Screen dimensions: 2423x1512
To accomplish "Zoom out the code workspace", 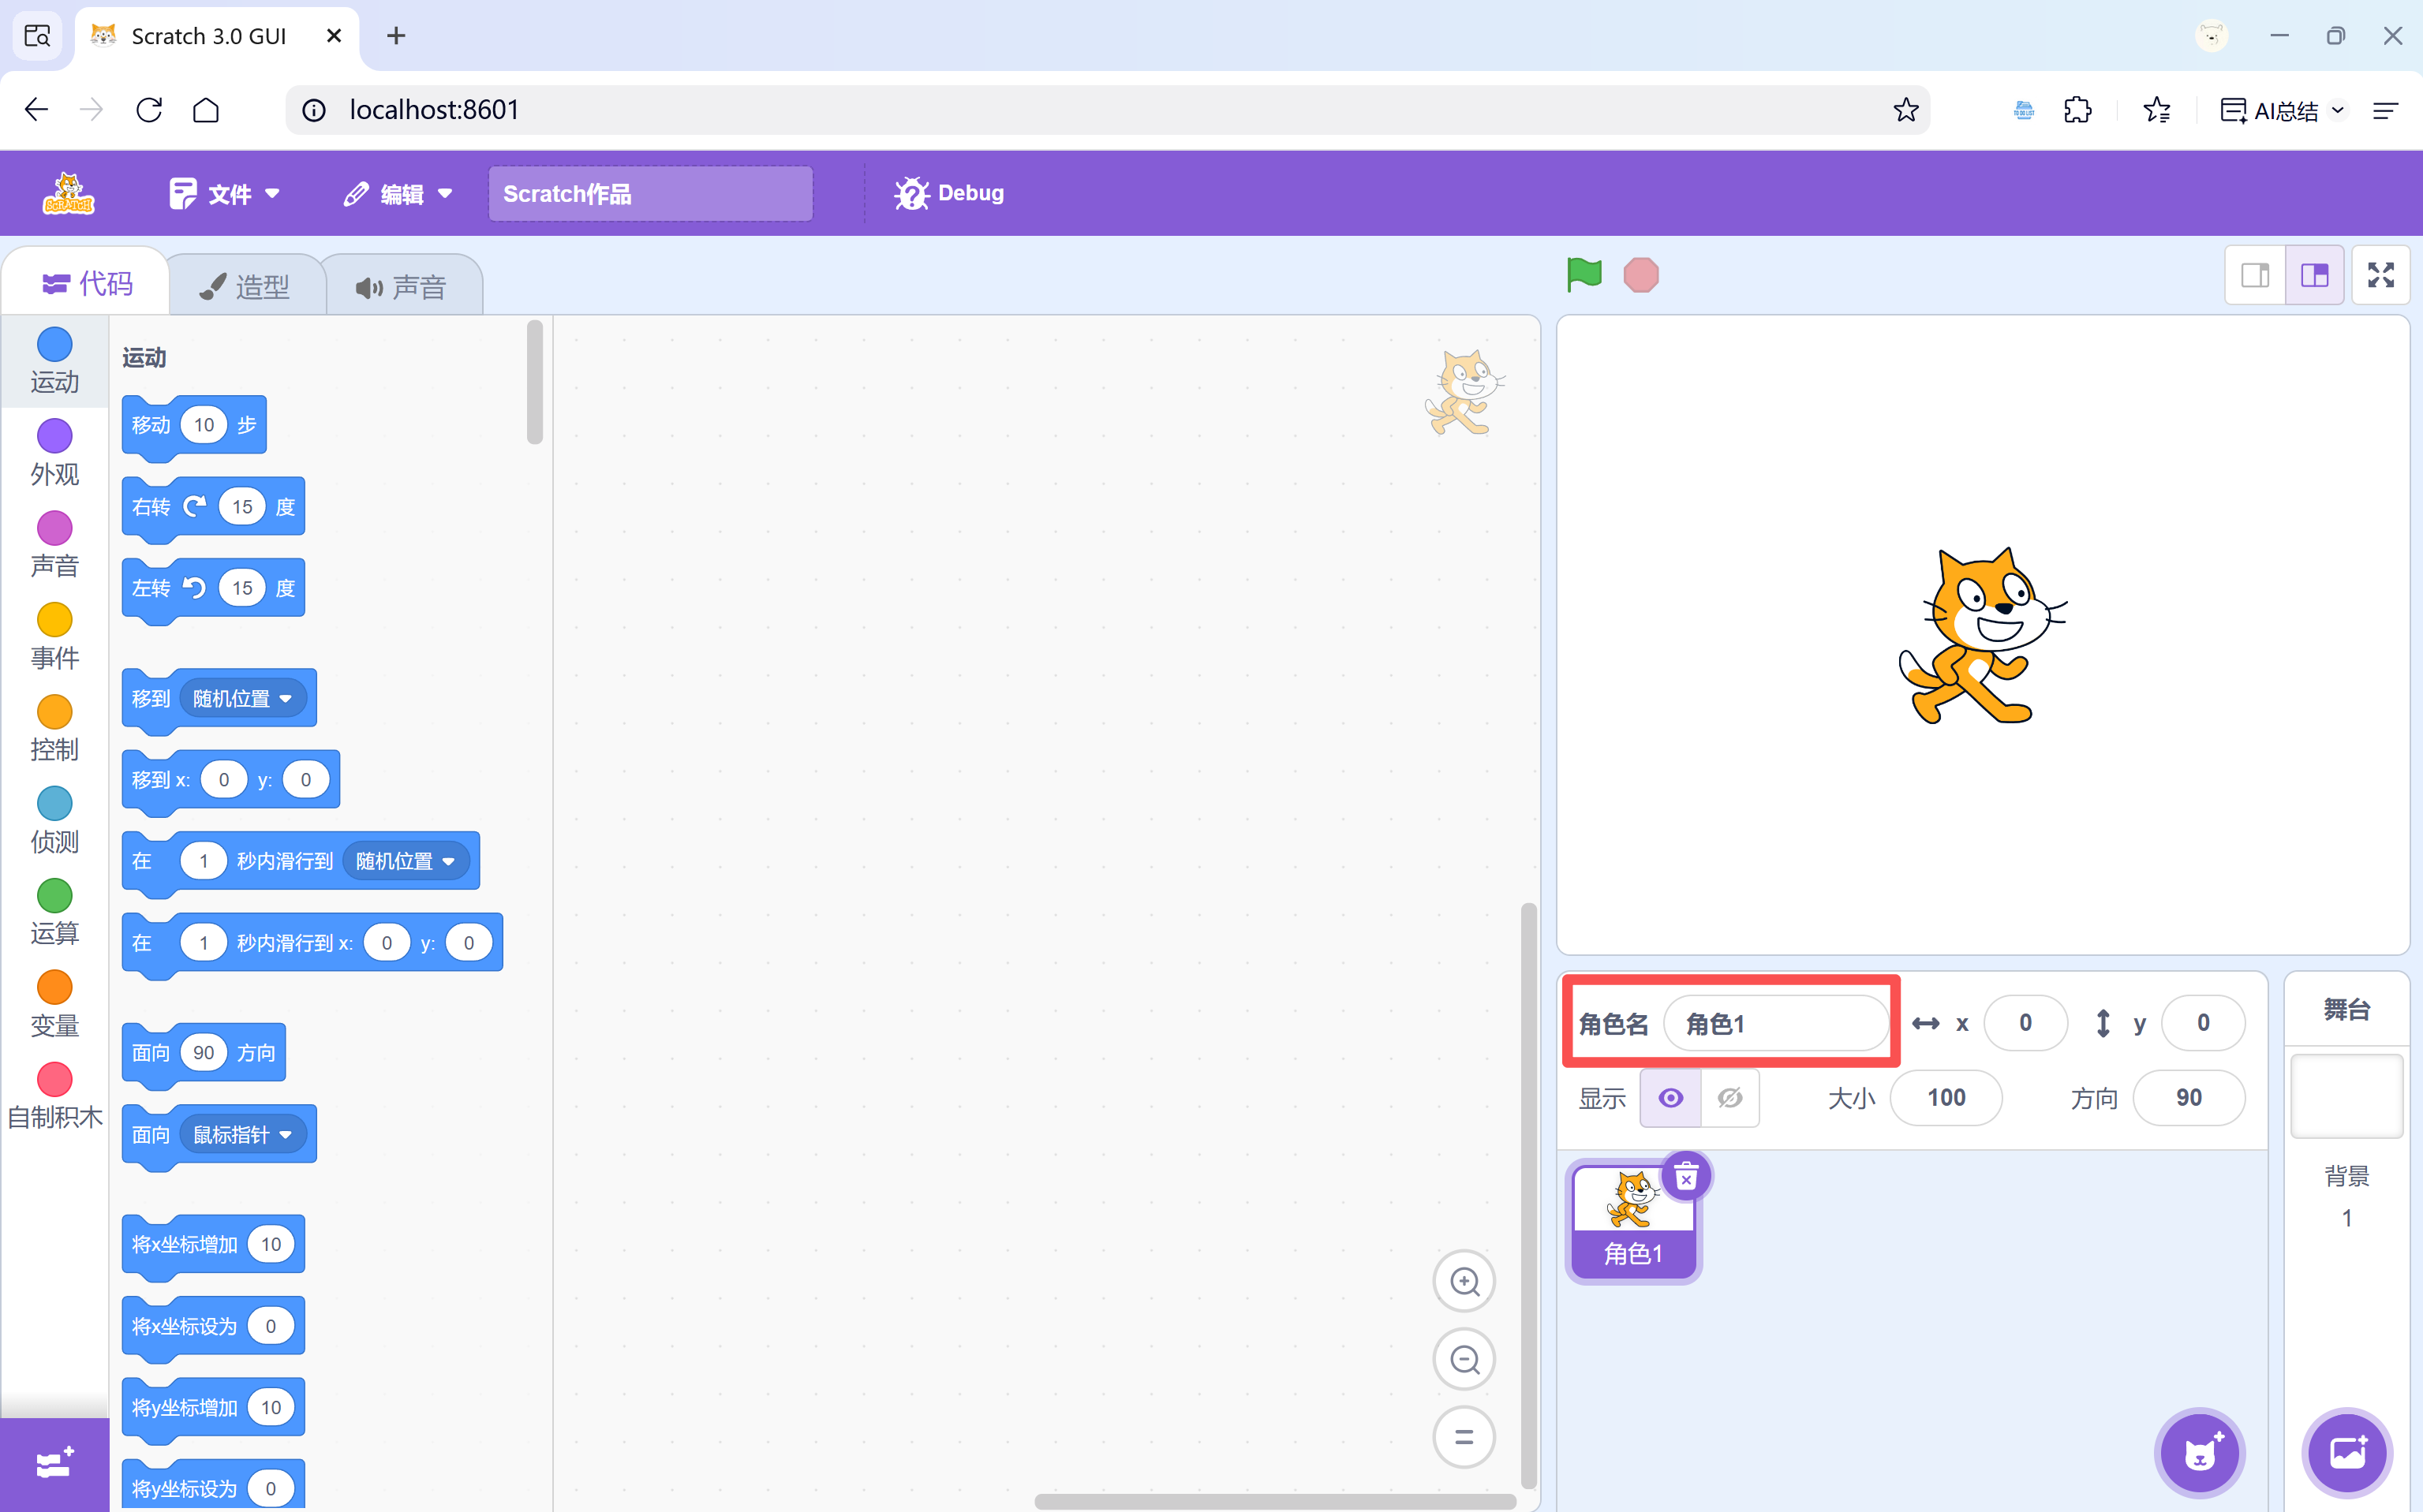I will tap(1464, 1359).
